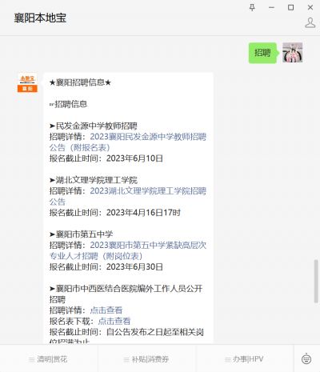Open the 清明|赏花 bottom menu
Screen dimensions: 320x372
coord(49,359)
